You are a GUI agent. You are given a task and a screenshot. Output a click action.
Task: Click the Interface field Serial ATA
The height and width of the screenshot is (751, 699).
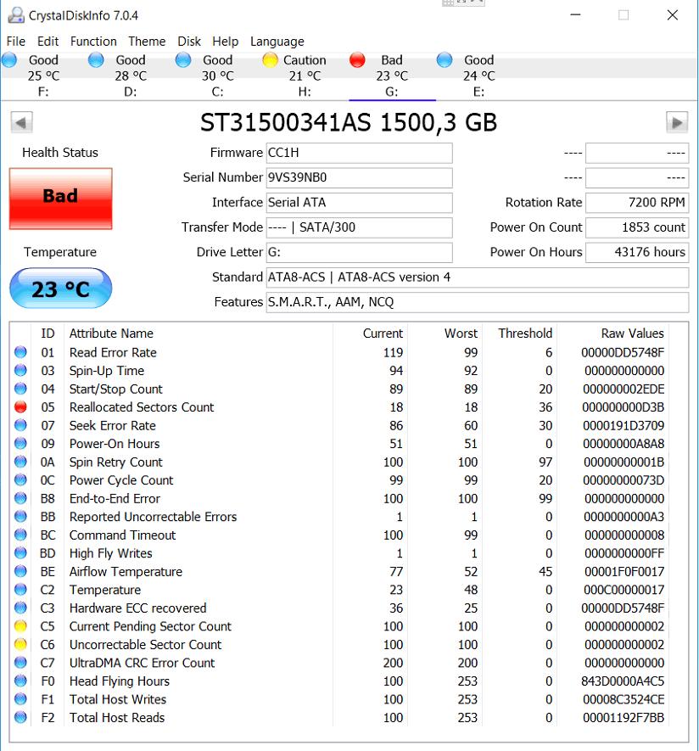[359, 203]
